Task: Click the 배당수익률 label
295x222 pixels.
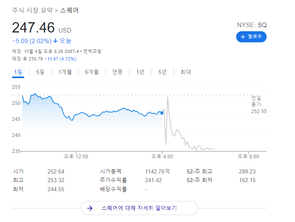Action: click(x=113, y=189)
